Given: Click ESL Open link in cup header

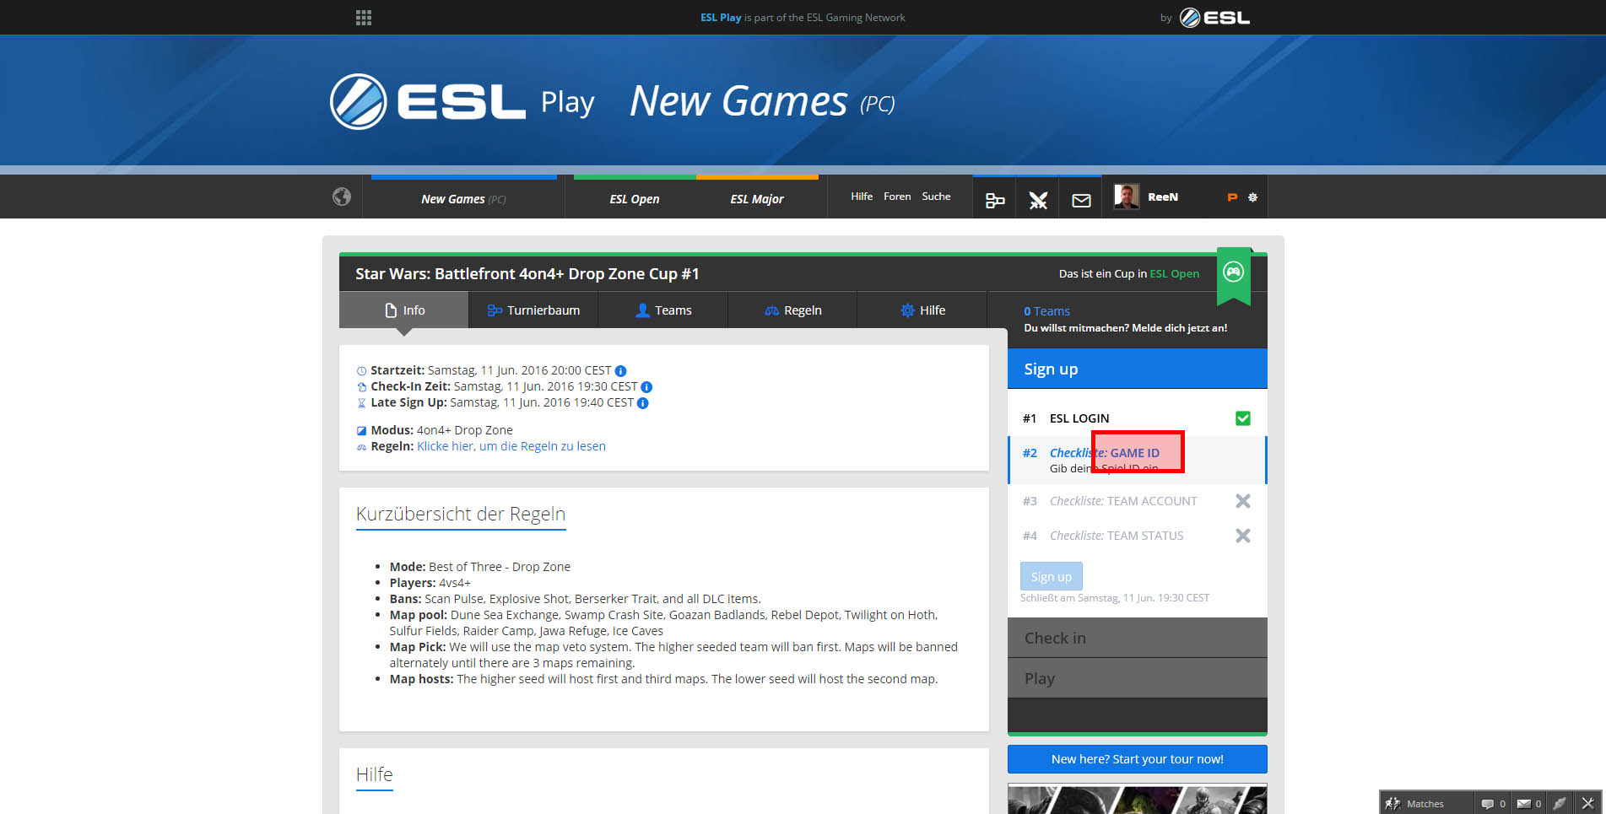Looking at the screenshot, I should point(1174,274).
